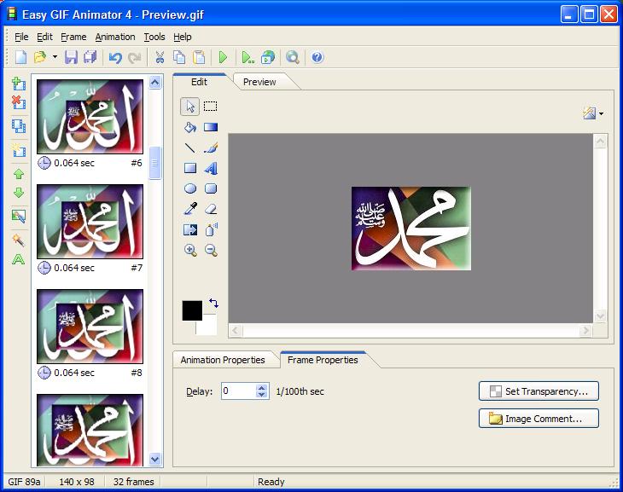Image resolution: width=623 pixels, height=492 pixels.
Task: Click the magic wand effects sidebar icon
Action: point(18,240)
